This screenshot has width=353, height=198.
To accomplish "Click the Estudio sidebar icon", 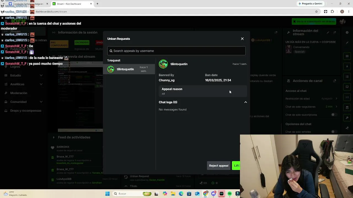I will pos(6,75).
